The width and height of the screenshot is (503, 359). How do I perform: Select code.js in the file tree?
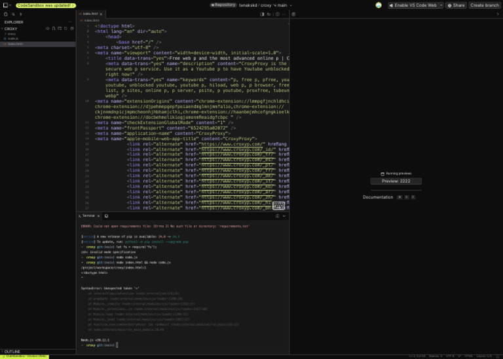pos(12,39)
